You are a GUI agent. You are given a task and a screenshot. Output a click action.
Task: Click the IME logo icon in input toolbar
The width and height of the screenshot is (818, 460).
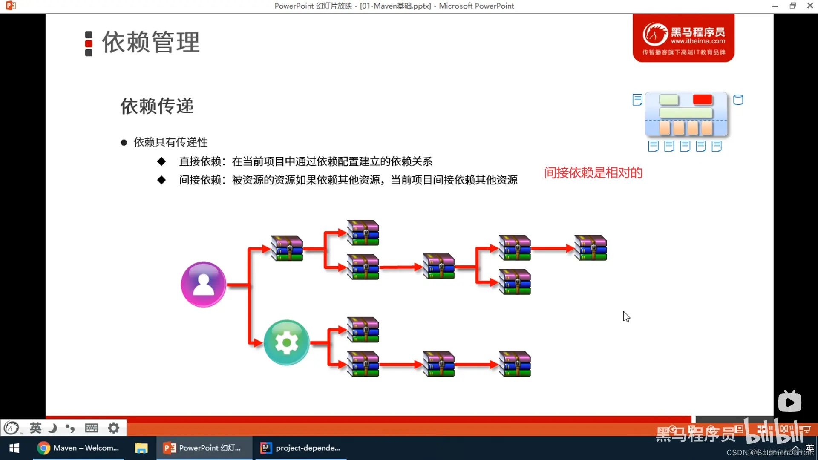coord(12,428)
